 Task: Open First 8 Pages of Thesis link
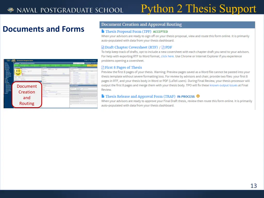pyautogui.click(x=123, y=68)
